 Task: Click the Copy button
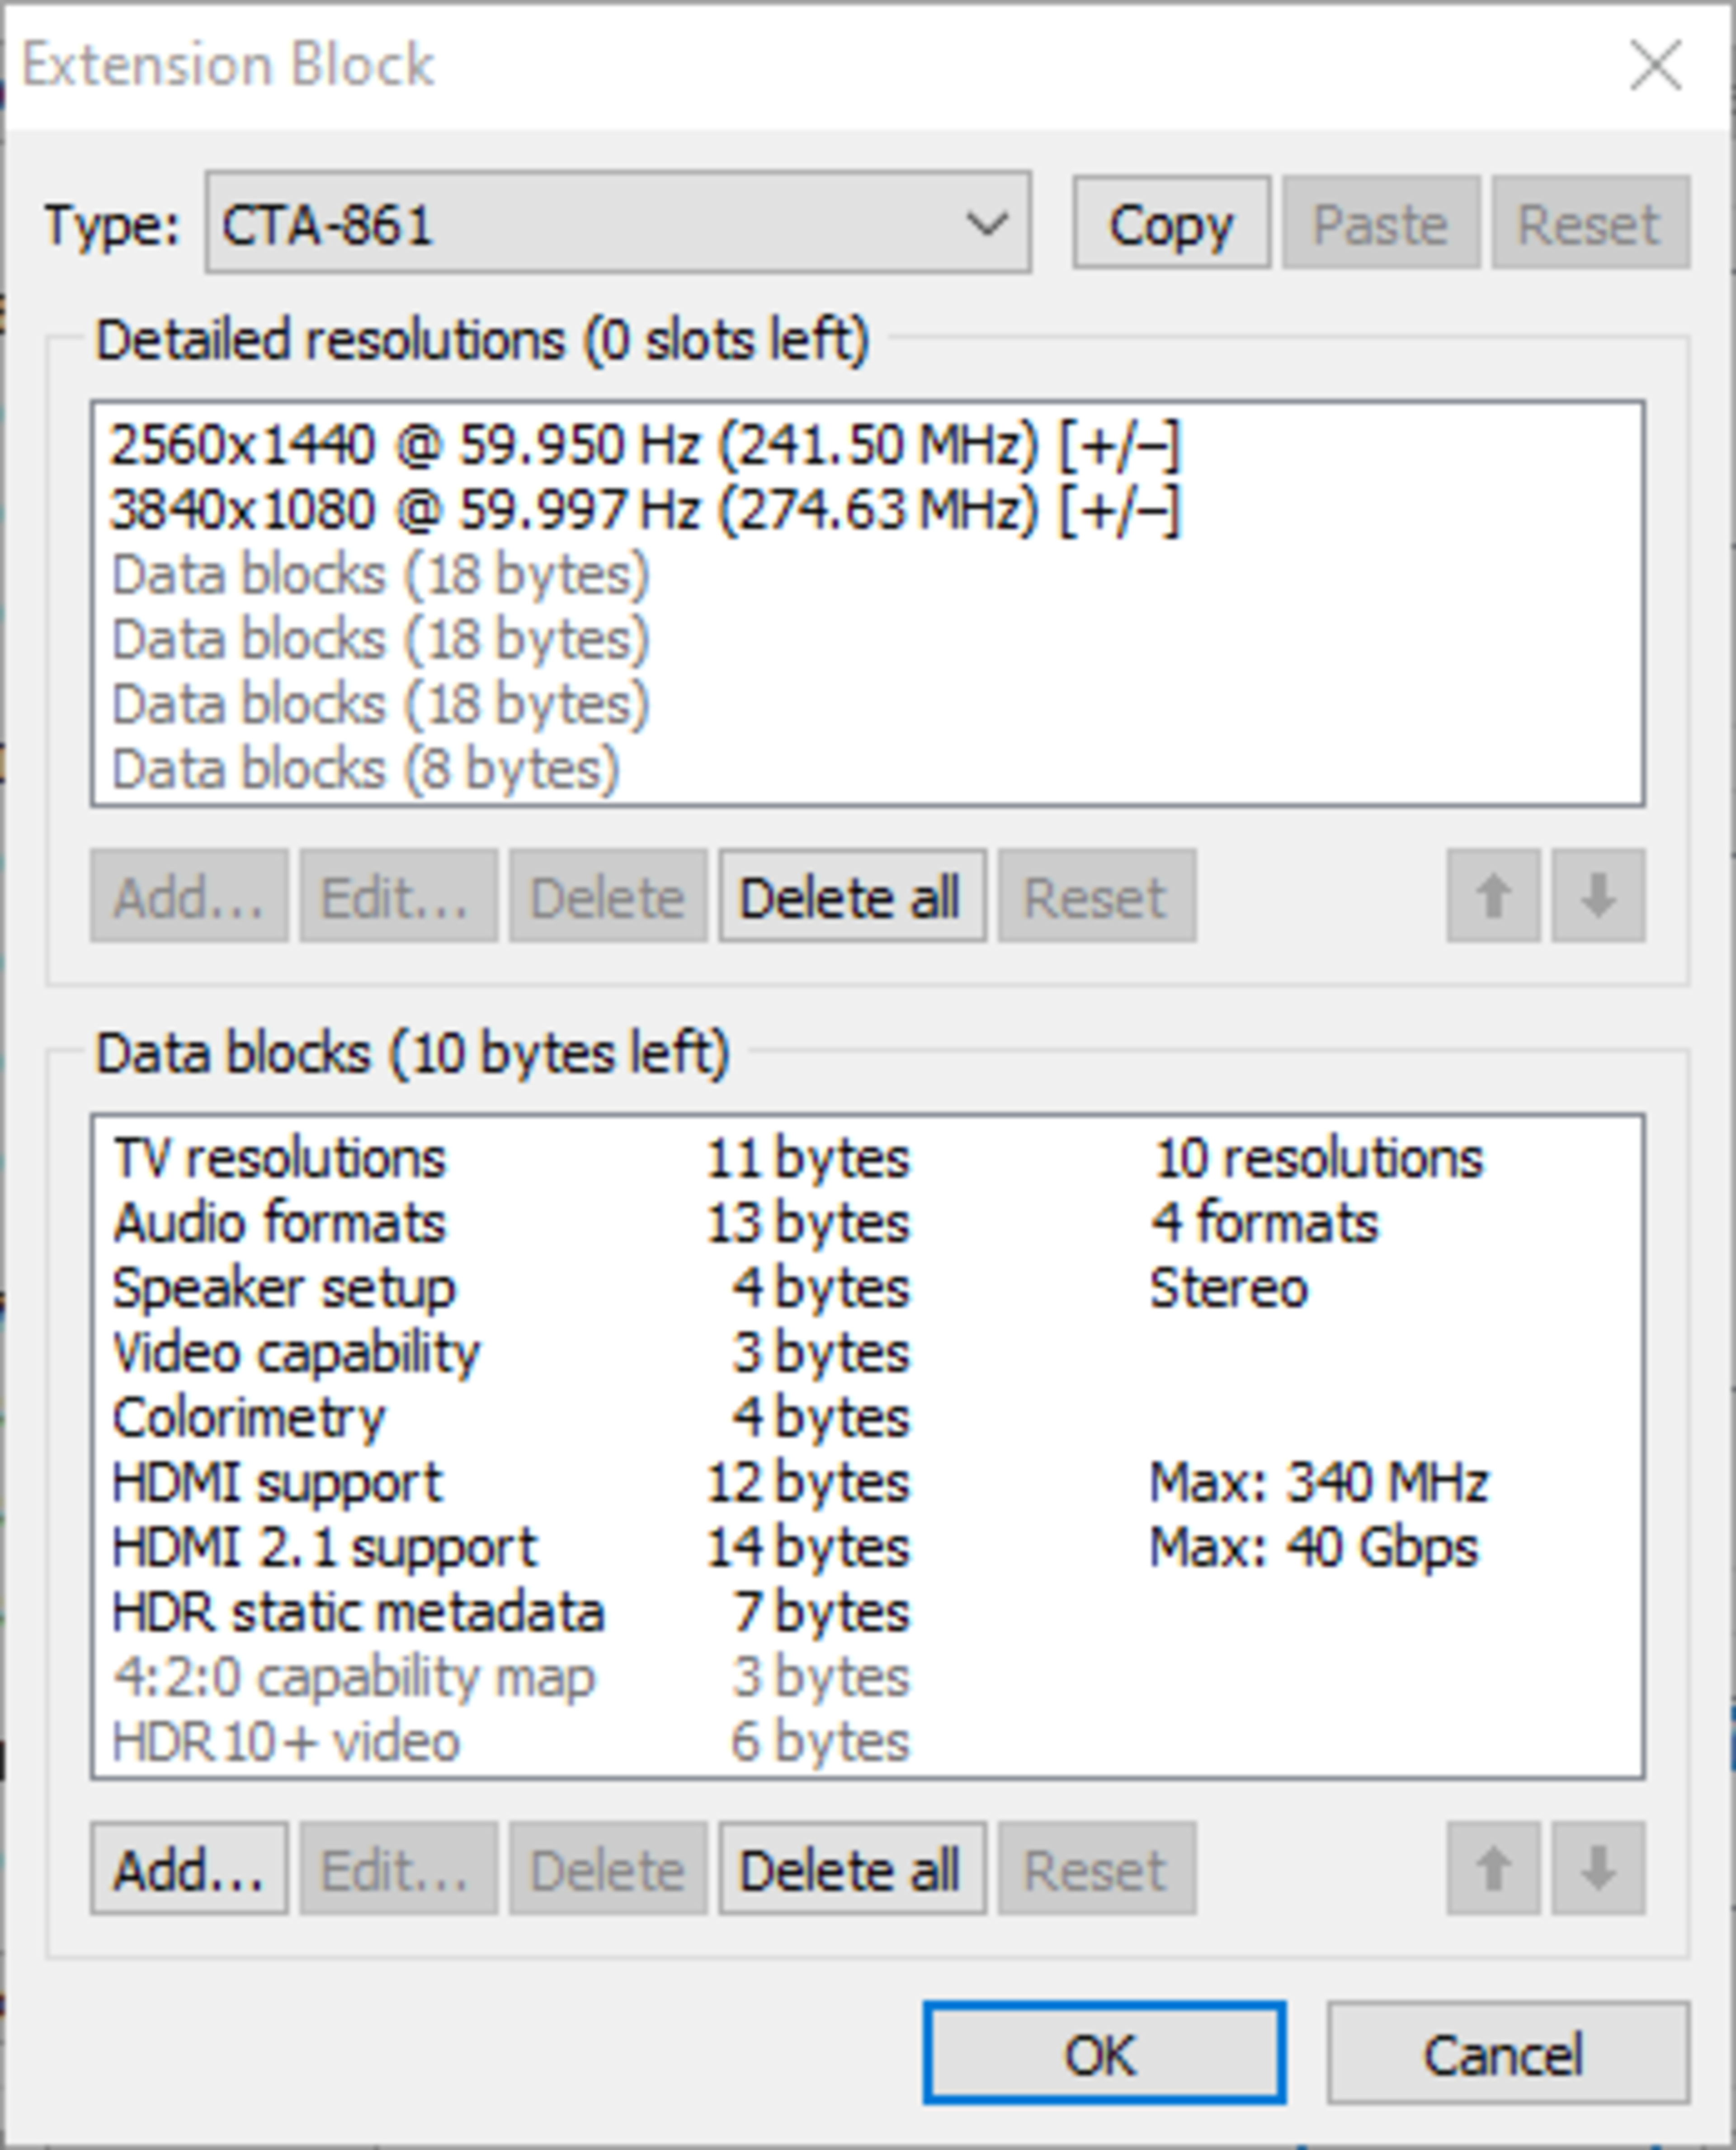(x=1171, y=223)
